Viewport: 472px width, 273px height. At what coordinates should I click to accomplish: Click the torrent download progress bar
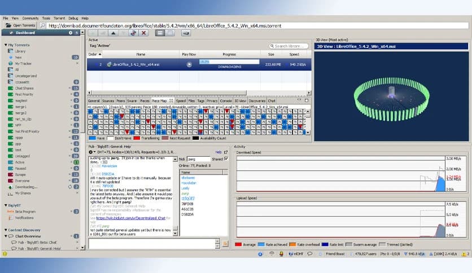tap(229, 62)
